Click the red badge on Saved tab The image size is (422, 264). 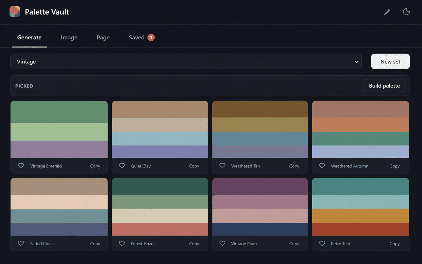[151, 38]
